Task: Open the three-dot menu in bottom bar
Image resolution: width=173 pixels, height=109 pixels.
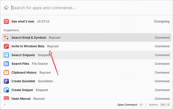Action: tap(5, 104)
